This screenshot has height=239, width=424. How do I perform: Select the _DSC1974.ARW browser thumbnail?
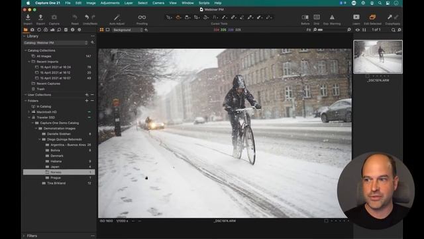tap(378, 56)
